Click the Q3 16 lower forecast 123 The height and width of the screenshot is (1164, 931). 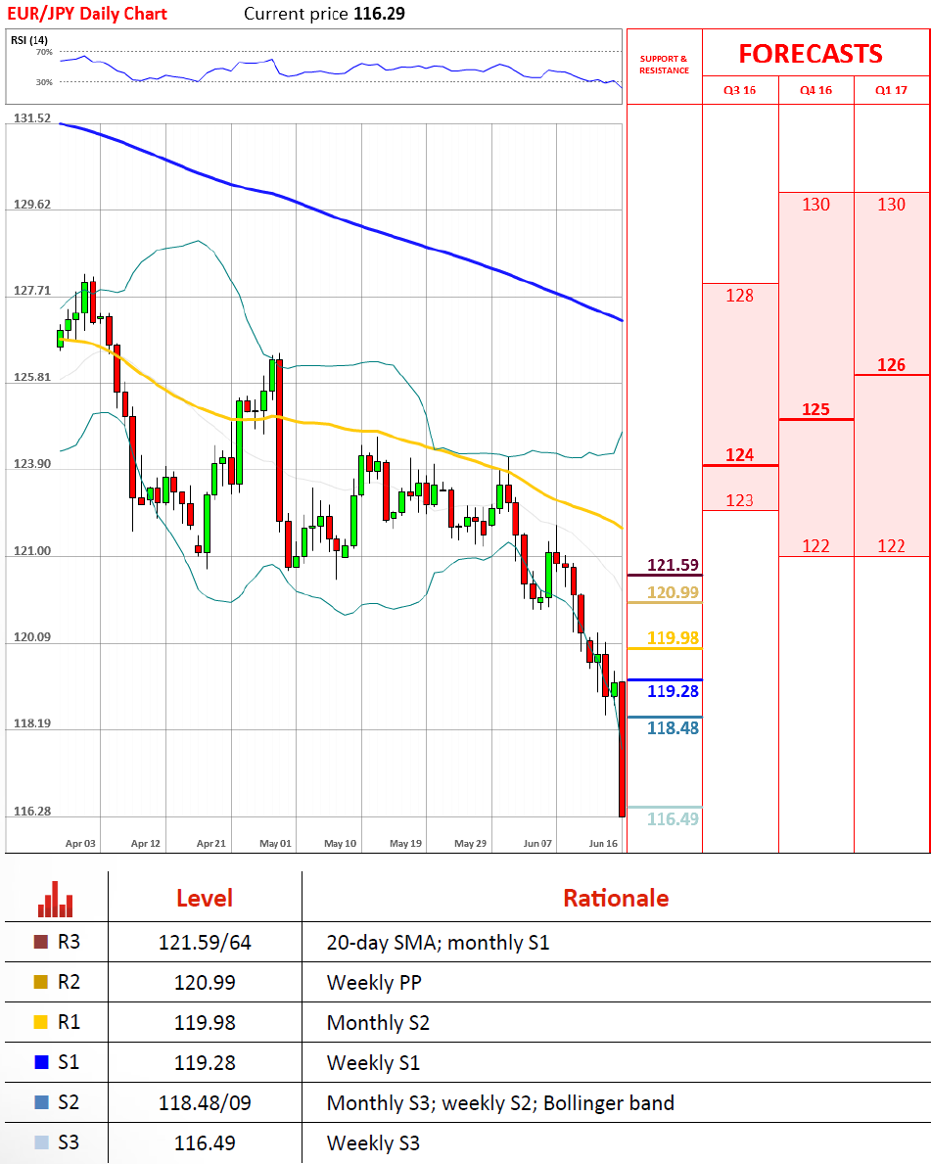739,500
